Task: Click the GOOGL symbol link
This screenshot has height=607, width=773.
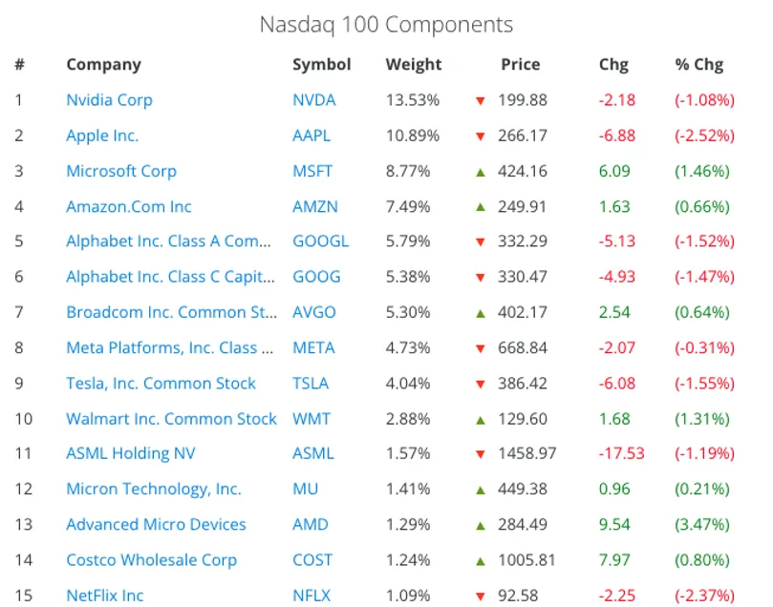Action: 320,241
